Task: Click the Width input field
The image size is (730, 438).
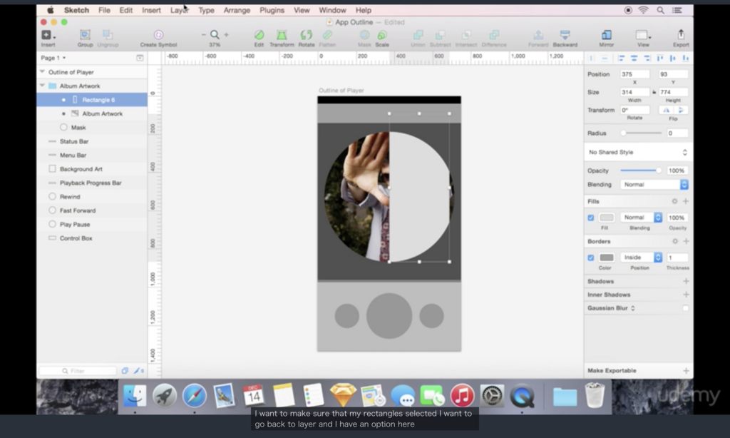Action: point(634,92)
